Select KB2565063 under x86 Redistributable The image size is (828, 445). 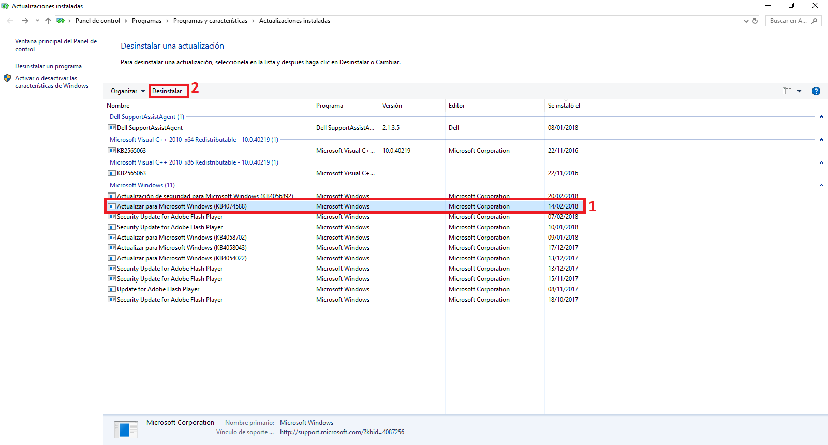click(346, 173)
